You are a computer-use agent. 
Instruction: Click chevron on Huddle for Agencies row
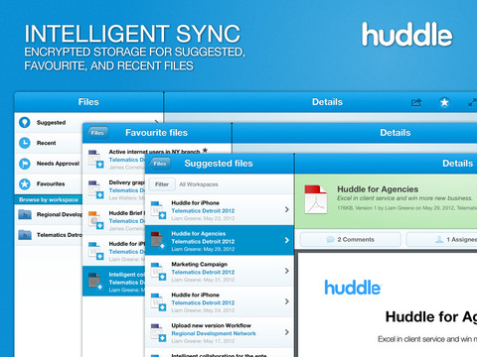287,240
